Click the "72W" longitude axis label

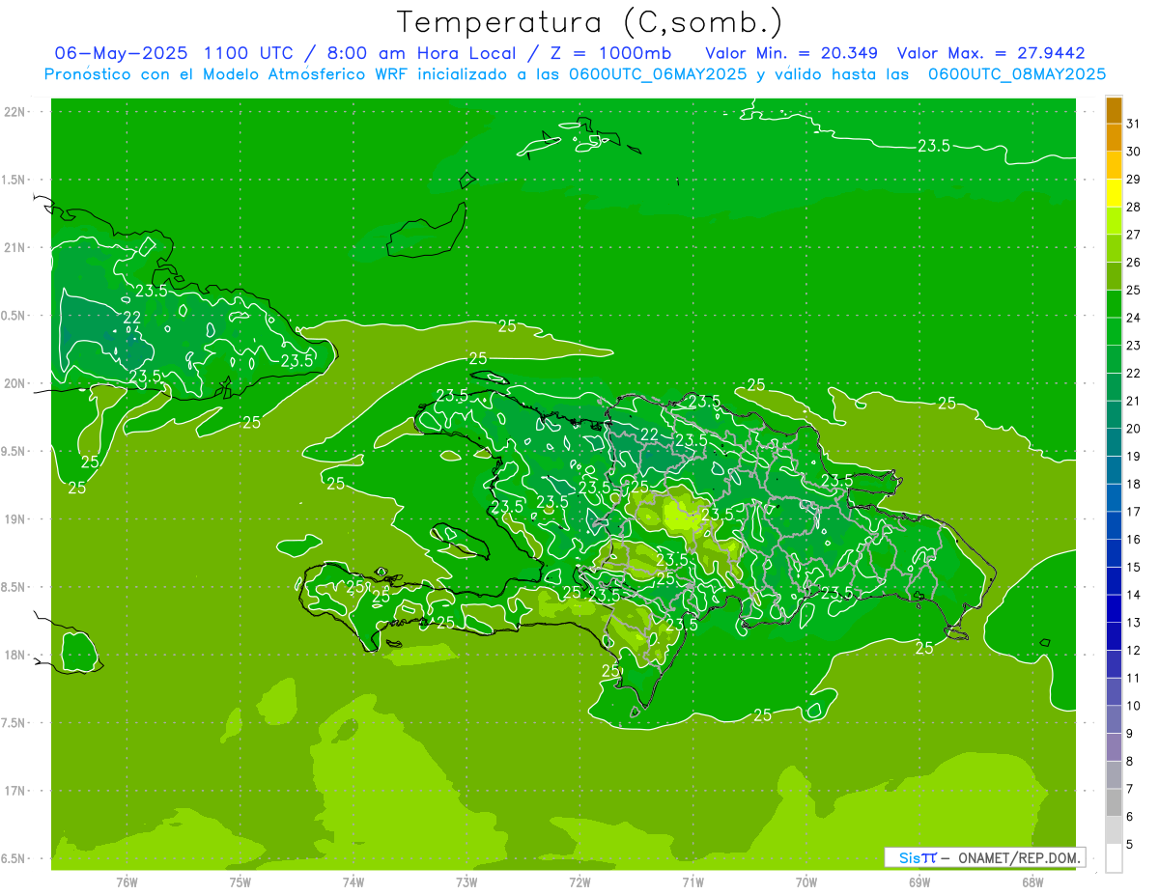(579, 882)
